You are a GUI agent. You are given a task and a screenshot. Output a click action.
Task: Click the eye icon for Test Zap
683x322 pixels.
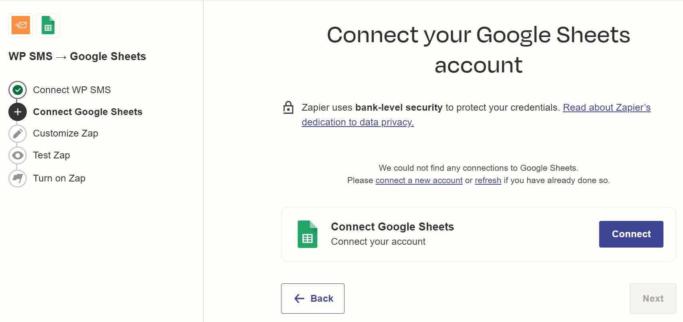tap(18, 155)
